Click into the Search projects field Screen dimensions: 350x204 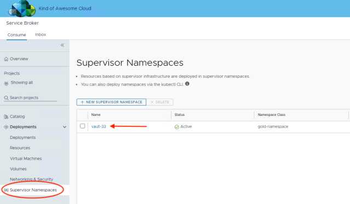coord(30,98)
